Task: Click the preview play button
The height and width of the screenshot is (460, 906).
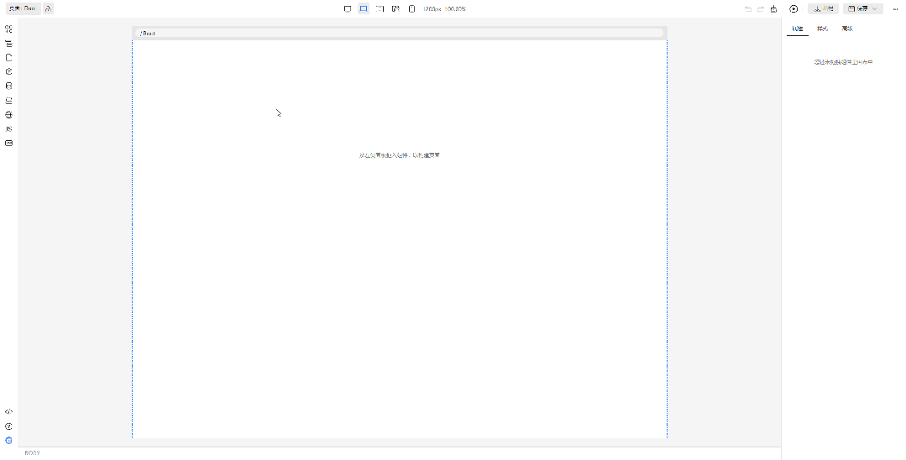Action: tap(793, 8)
